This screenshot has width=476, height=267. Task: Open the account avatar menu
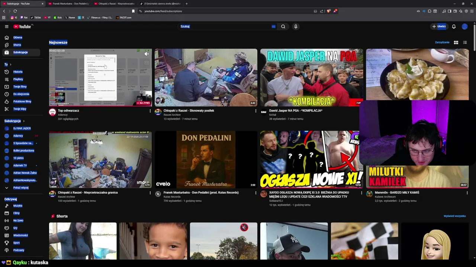(x=464, y=26)
